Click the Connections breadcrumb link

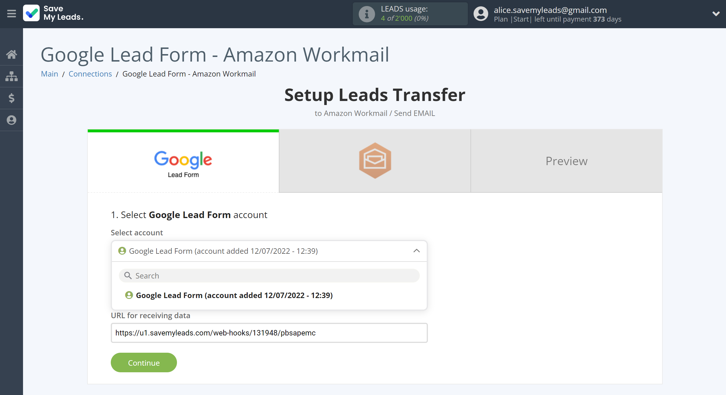coord(90,73)
